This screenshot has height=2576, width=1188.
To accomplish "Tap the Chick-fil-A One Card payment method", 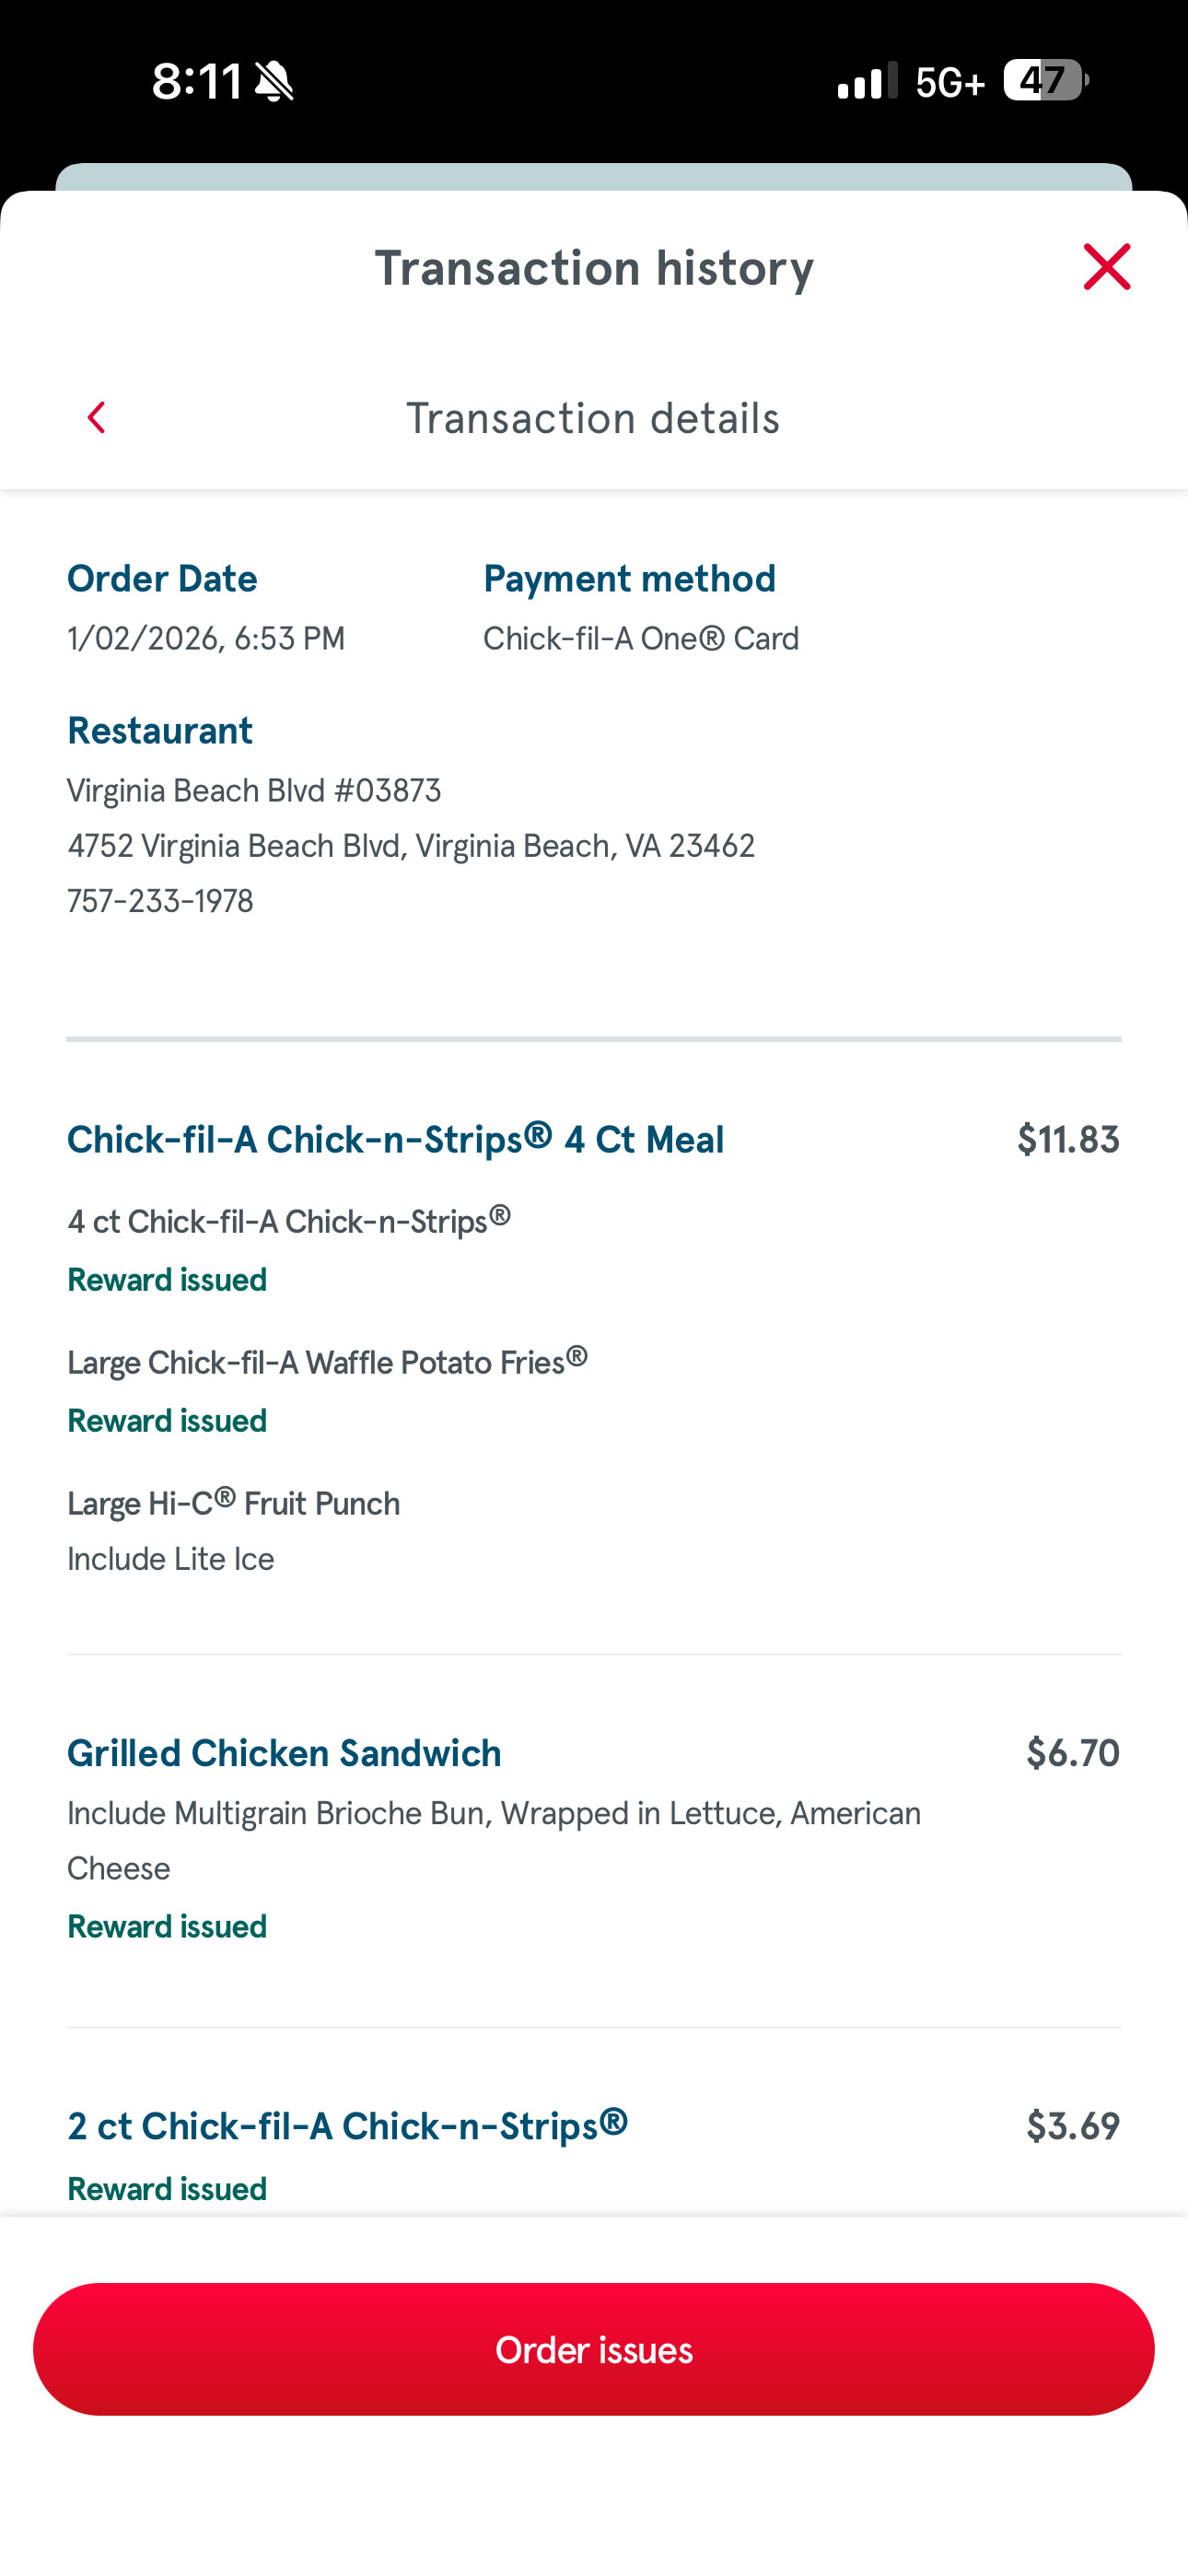I will (x=641, y=638).
